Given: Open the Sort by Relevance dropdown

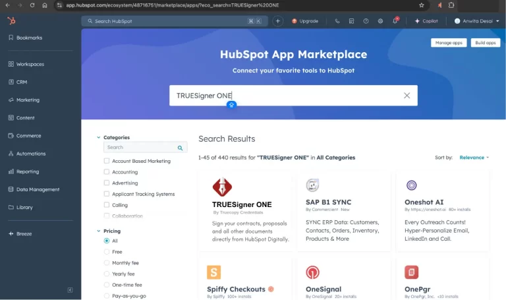Looking at the screenshot, I should [474, 158].
